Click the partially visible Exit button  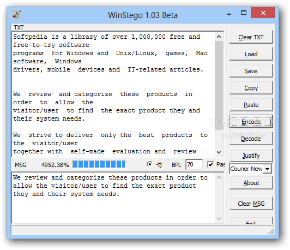click(251, 221)
